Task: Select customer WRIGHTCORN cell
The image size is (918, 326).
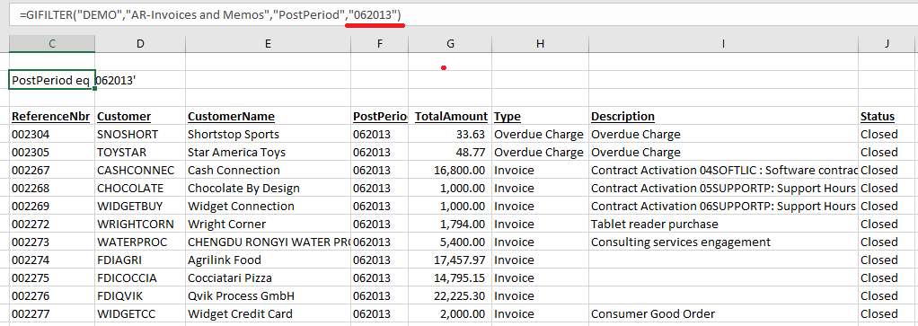Action: 140,225
